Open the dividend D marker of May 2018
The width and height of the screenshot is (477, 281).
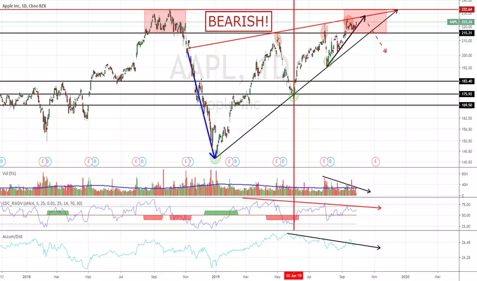(x=95, y=161)
